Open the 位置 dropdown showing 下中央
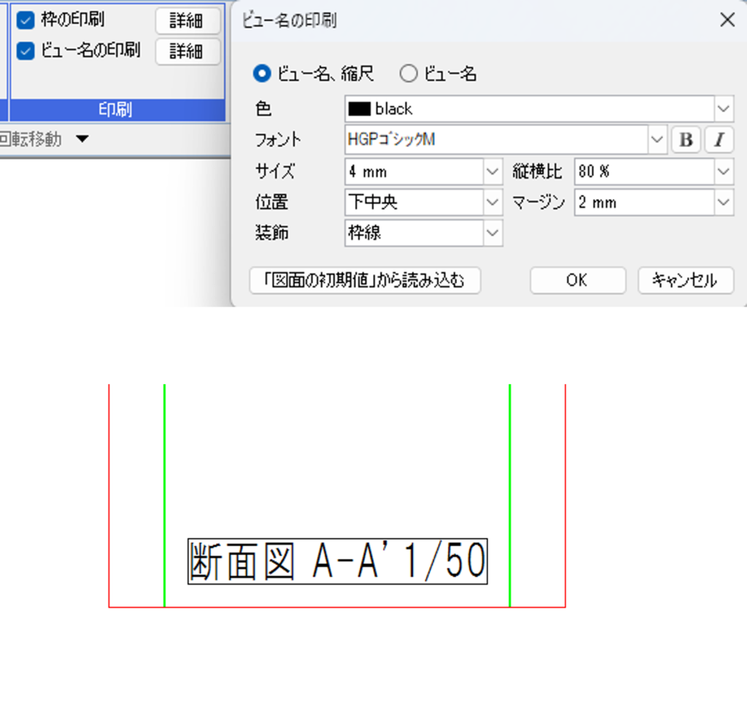747x711 pixels. 493,203
